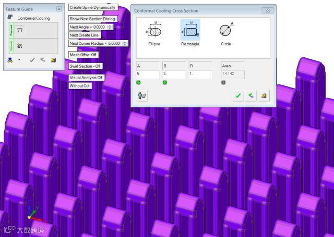
Task: Click the Next Angle value field
Action: (x=99, y=27)
